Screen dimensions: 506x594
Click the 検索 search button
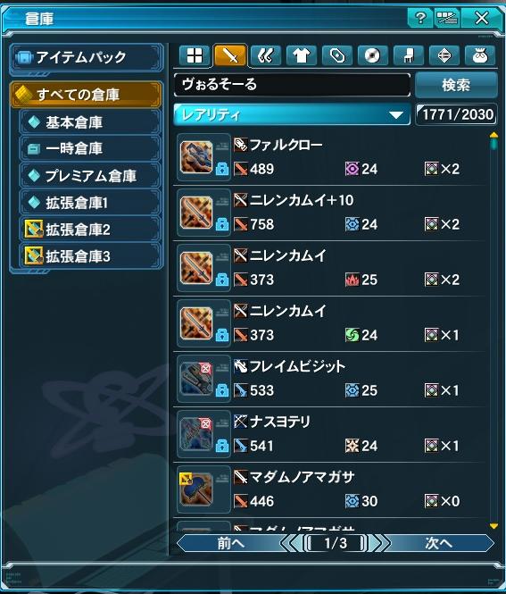coord(456,85)
